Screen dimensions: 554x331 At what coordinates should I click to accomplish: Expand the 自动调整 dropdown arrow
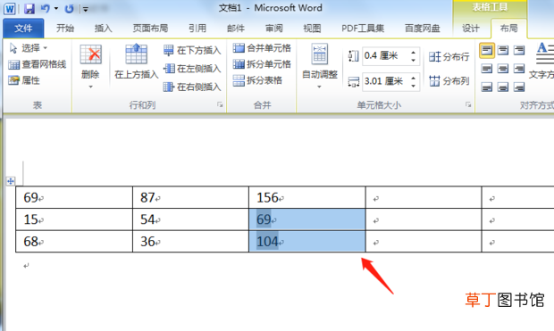[319, 87]
